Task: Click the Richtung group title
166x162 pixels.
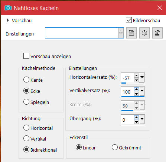Action: (x=31, y=119)
